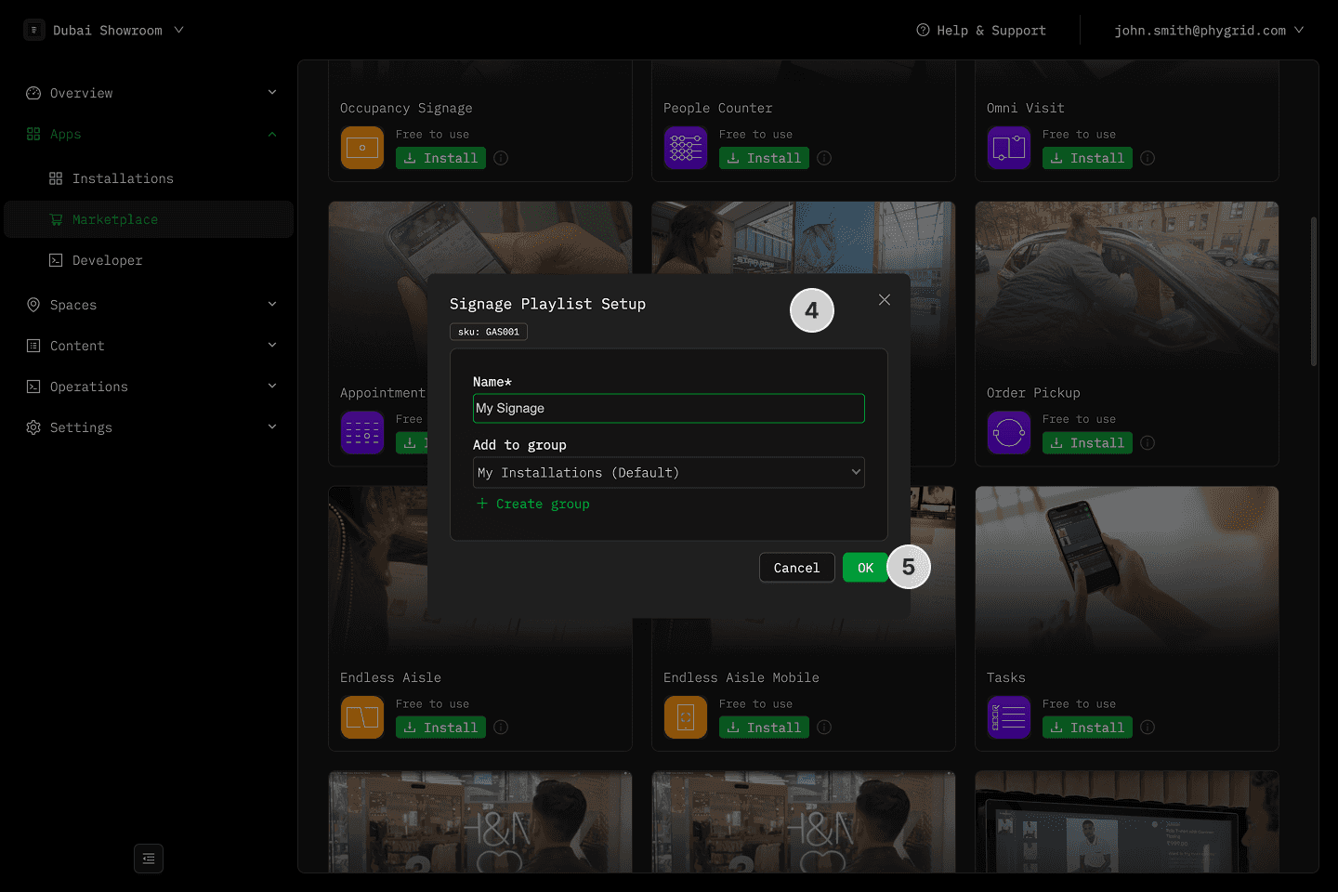
Task: Click the Tasks card thumbnail image
Action: coord(1127,572)
